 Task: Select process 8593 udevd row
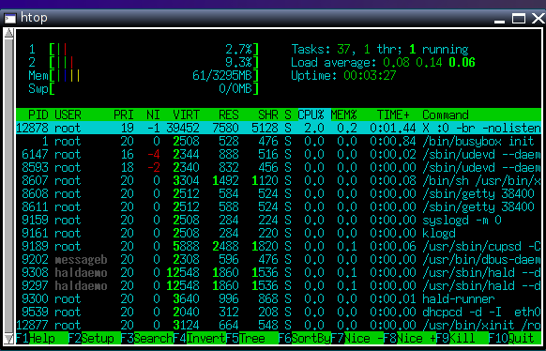click(279, 167)
